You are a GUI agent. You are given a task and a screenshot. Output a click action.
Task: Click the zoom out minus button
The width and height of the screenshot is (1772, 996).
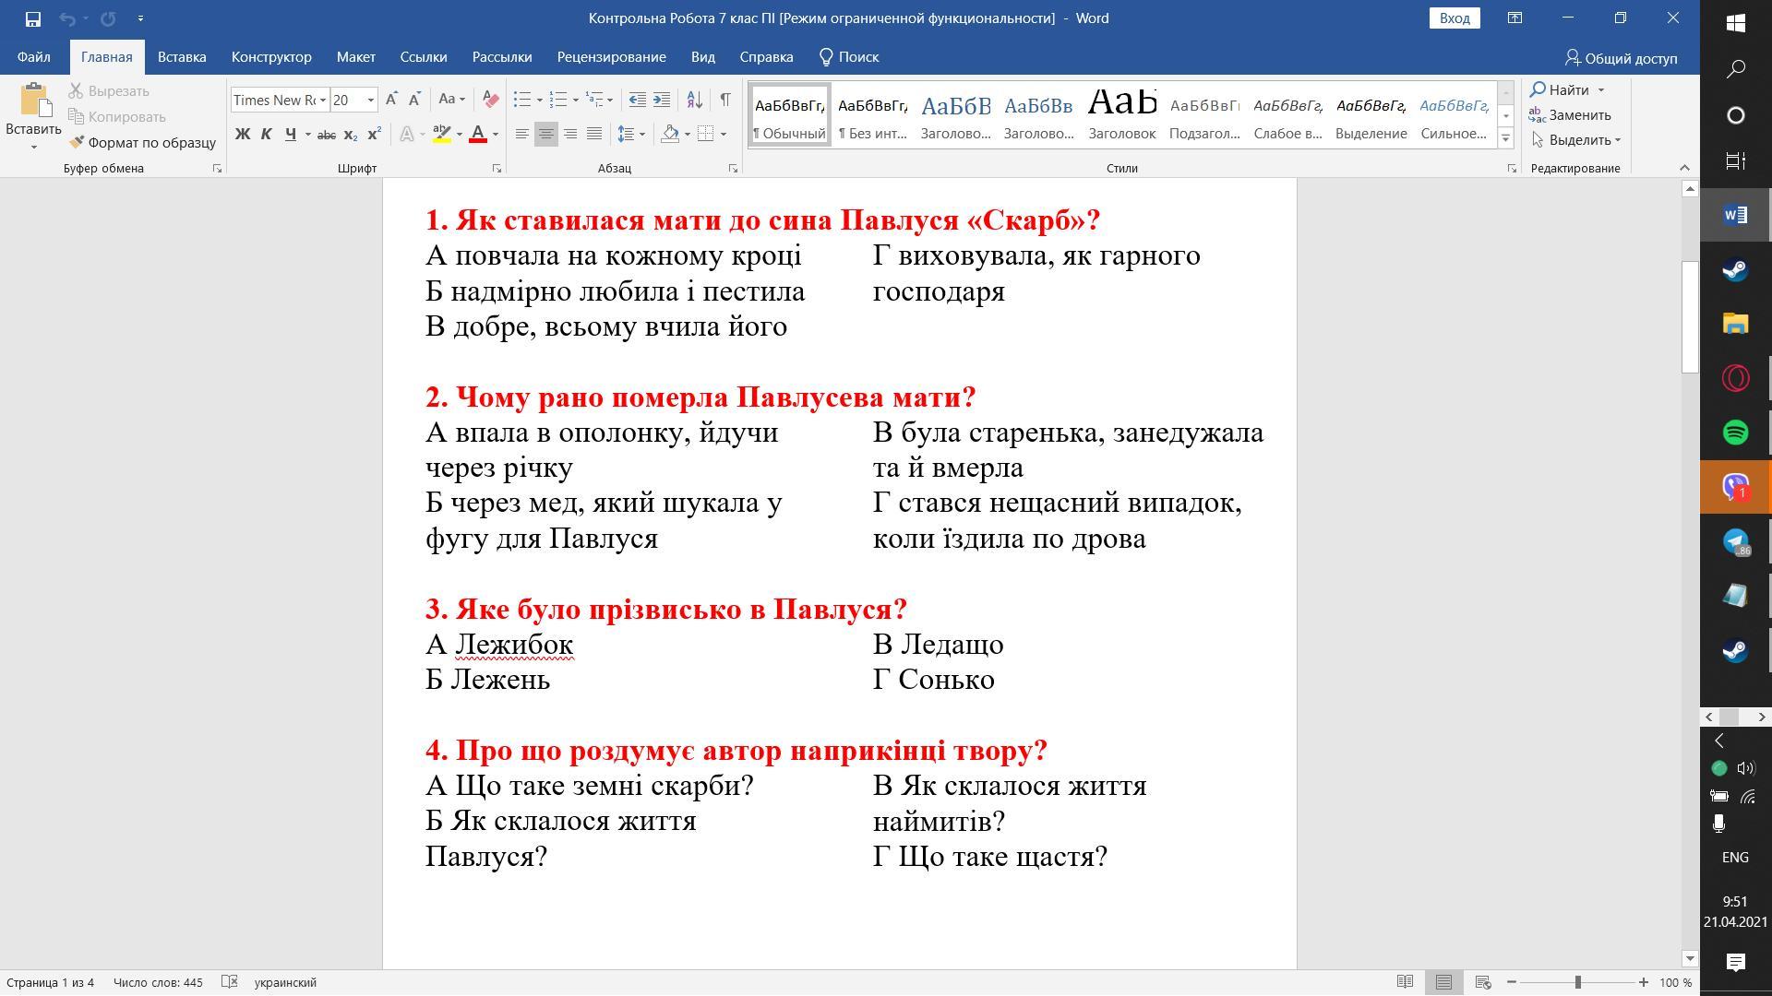(1512, 982)
